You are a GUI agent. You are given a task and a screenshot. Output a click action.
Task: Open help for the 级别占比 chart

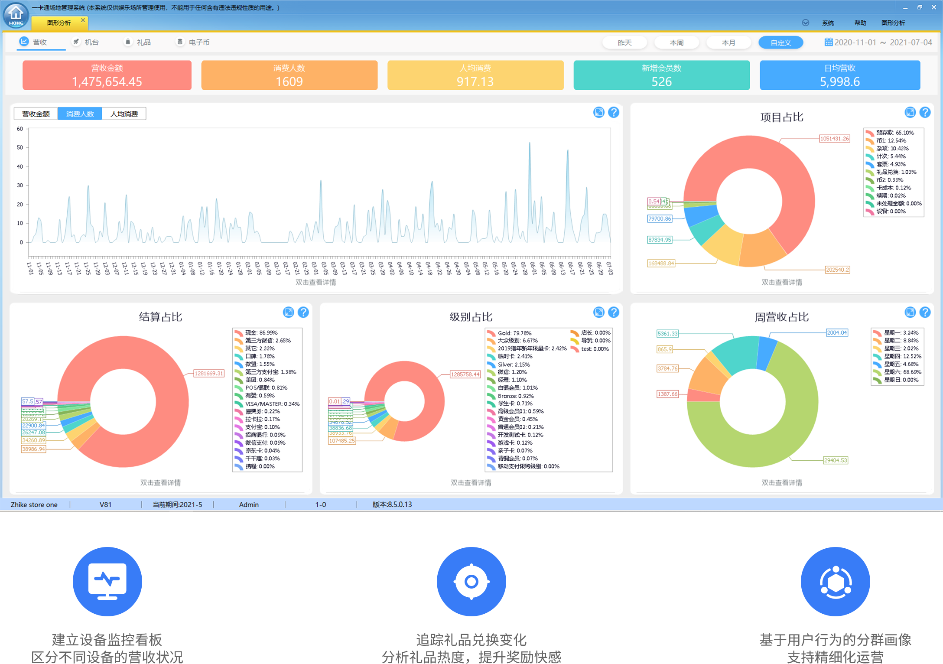tap(613, 312)
